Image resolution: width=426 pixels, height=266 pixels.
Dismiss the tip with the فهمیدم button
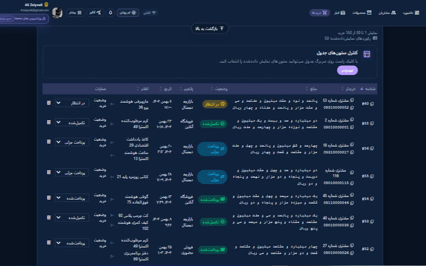pos(347,70)
